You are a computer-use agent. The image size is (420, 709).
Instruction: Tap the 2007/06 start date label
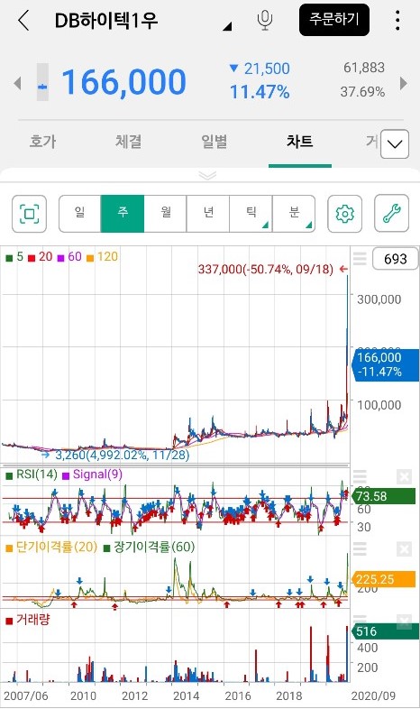[26, 695]
